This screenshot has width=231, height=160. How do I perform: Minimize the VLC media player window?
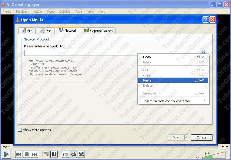(212, 5)
